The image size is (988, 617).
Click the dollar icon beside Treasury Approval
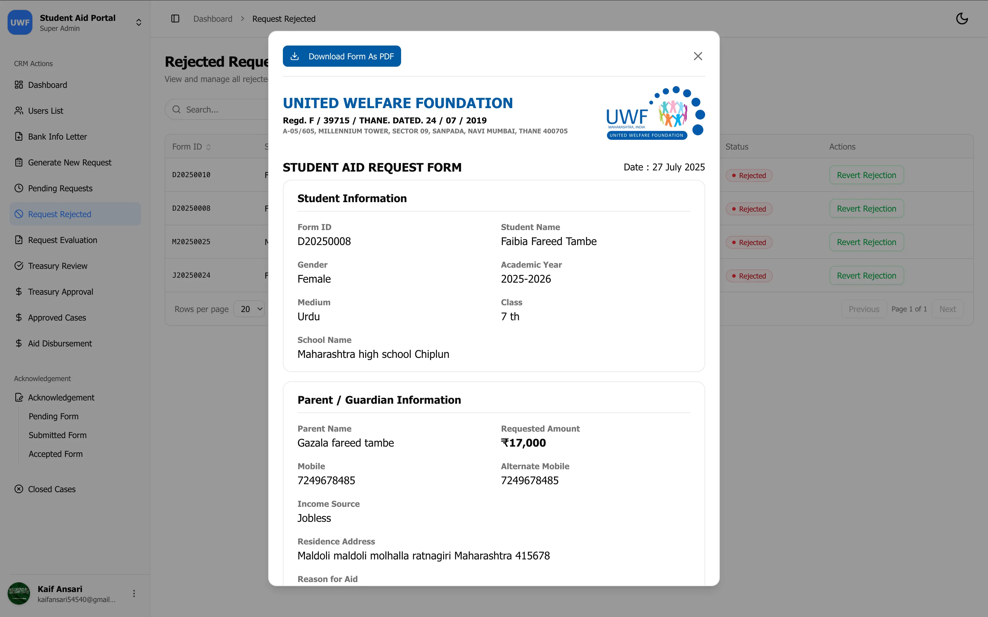tap(19, 292)
